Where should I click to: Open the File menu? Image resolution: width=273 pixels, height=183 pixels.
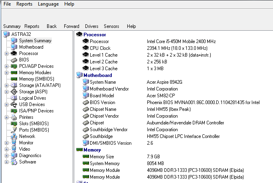click(x=7, y=4)
